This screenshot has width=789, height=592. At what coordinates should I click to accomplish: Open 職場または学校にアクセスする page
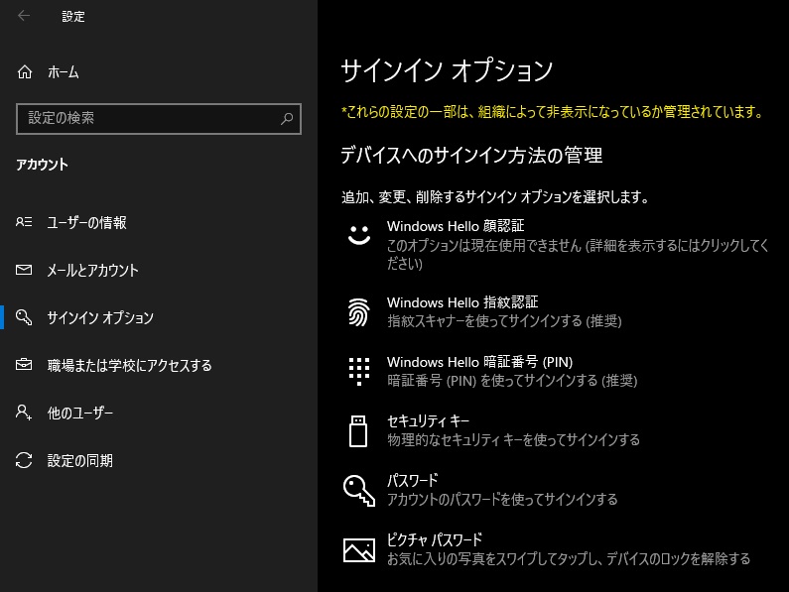159,365
